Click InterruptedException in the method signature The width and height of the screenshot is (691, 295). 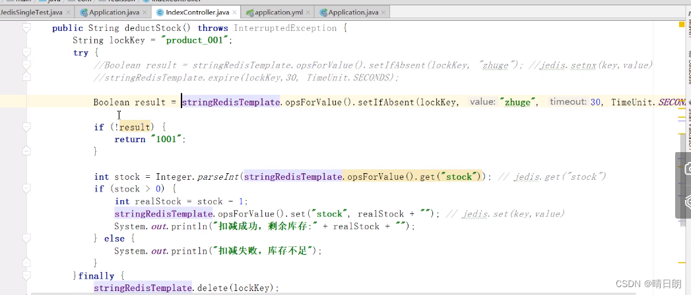(x=284, y=28)
